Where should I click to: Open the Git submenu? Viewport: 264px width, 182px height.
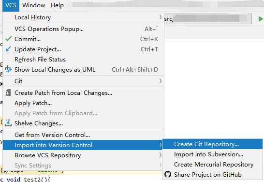[x=83, y=81]
